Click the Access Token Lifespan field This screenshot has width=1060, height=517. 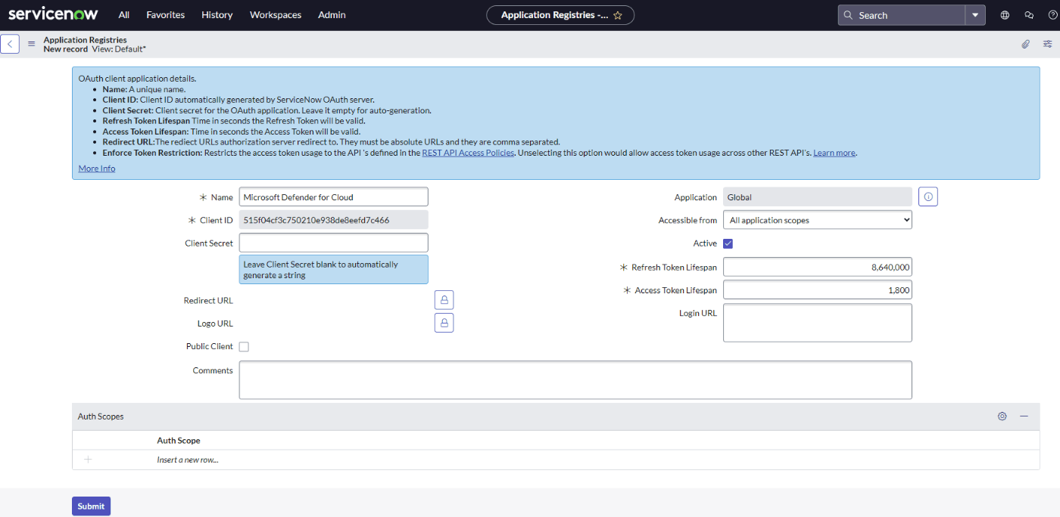[x=818, y=290]
